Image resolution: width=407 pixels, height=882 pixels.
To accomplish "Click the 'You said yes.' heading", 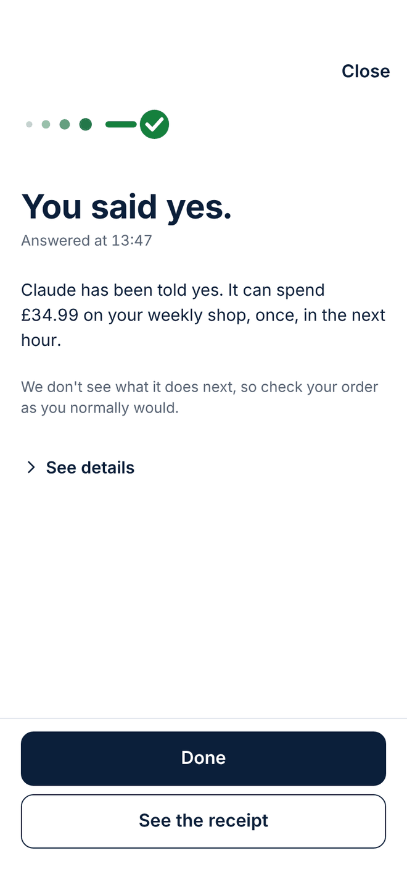I will (126, 206).
